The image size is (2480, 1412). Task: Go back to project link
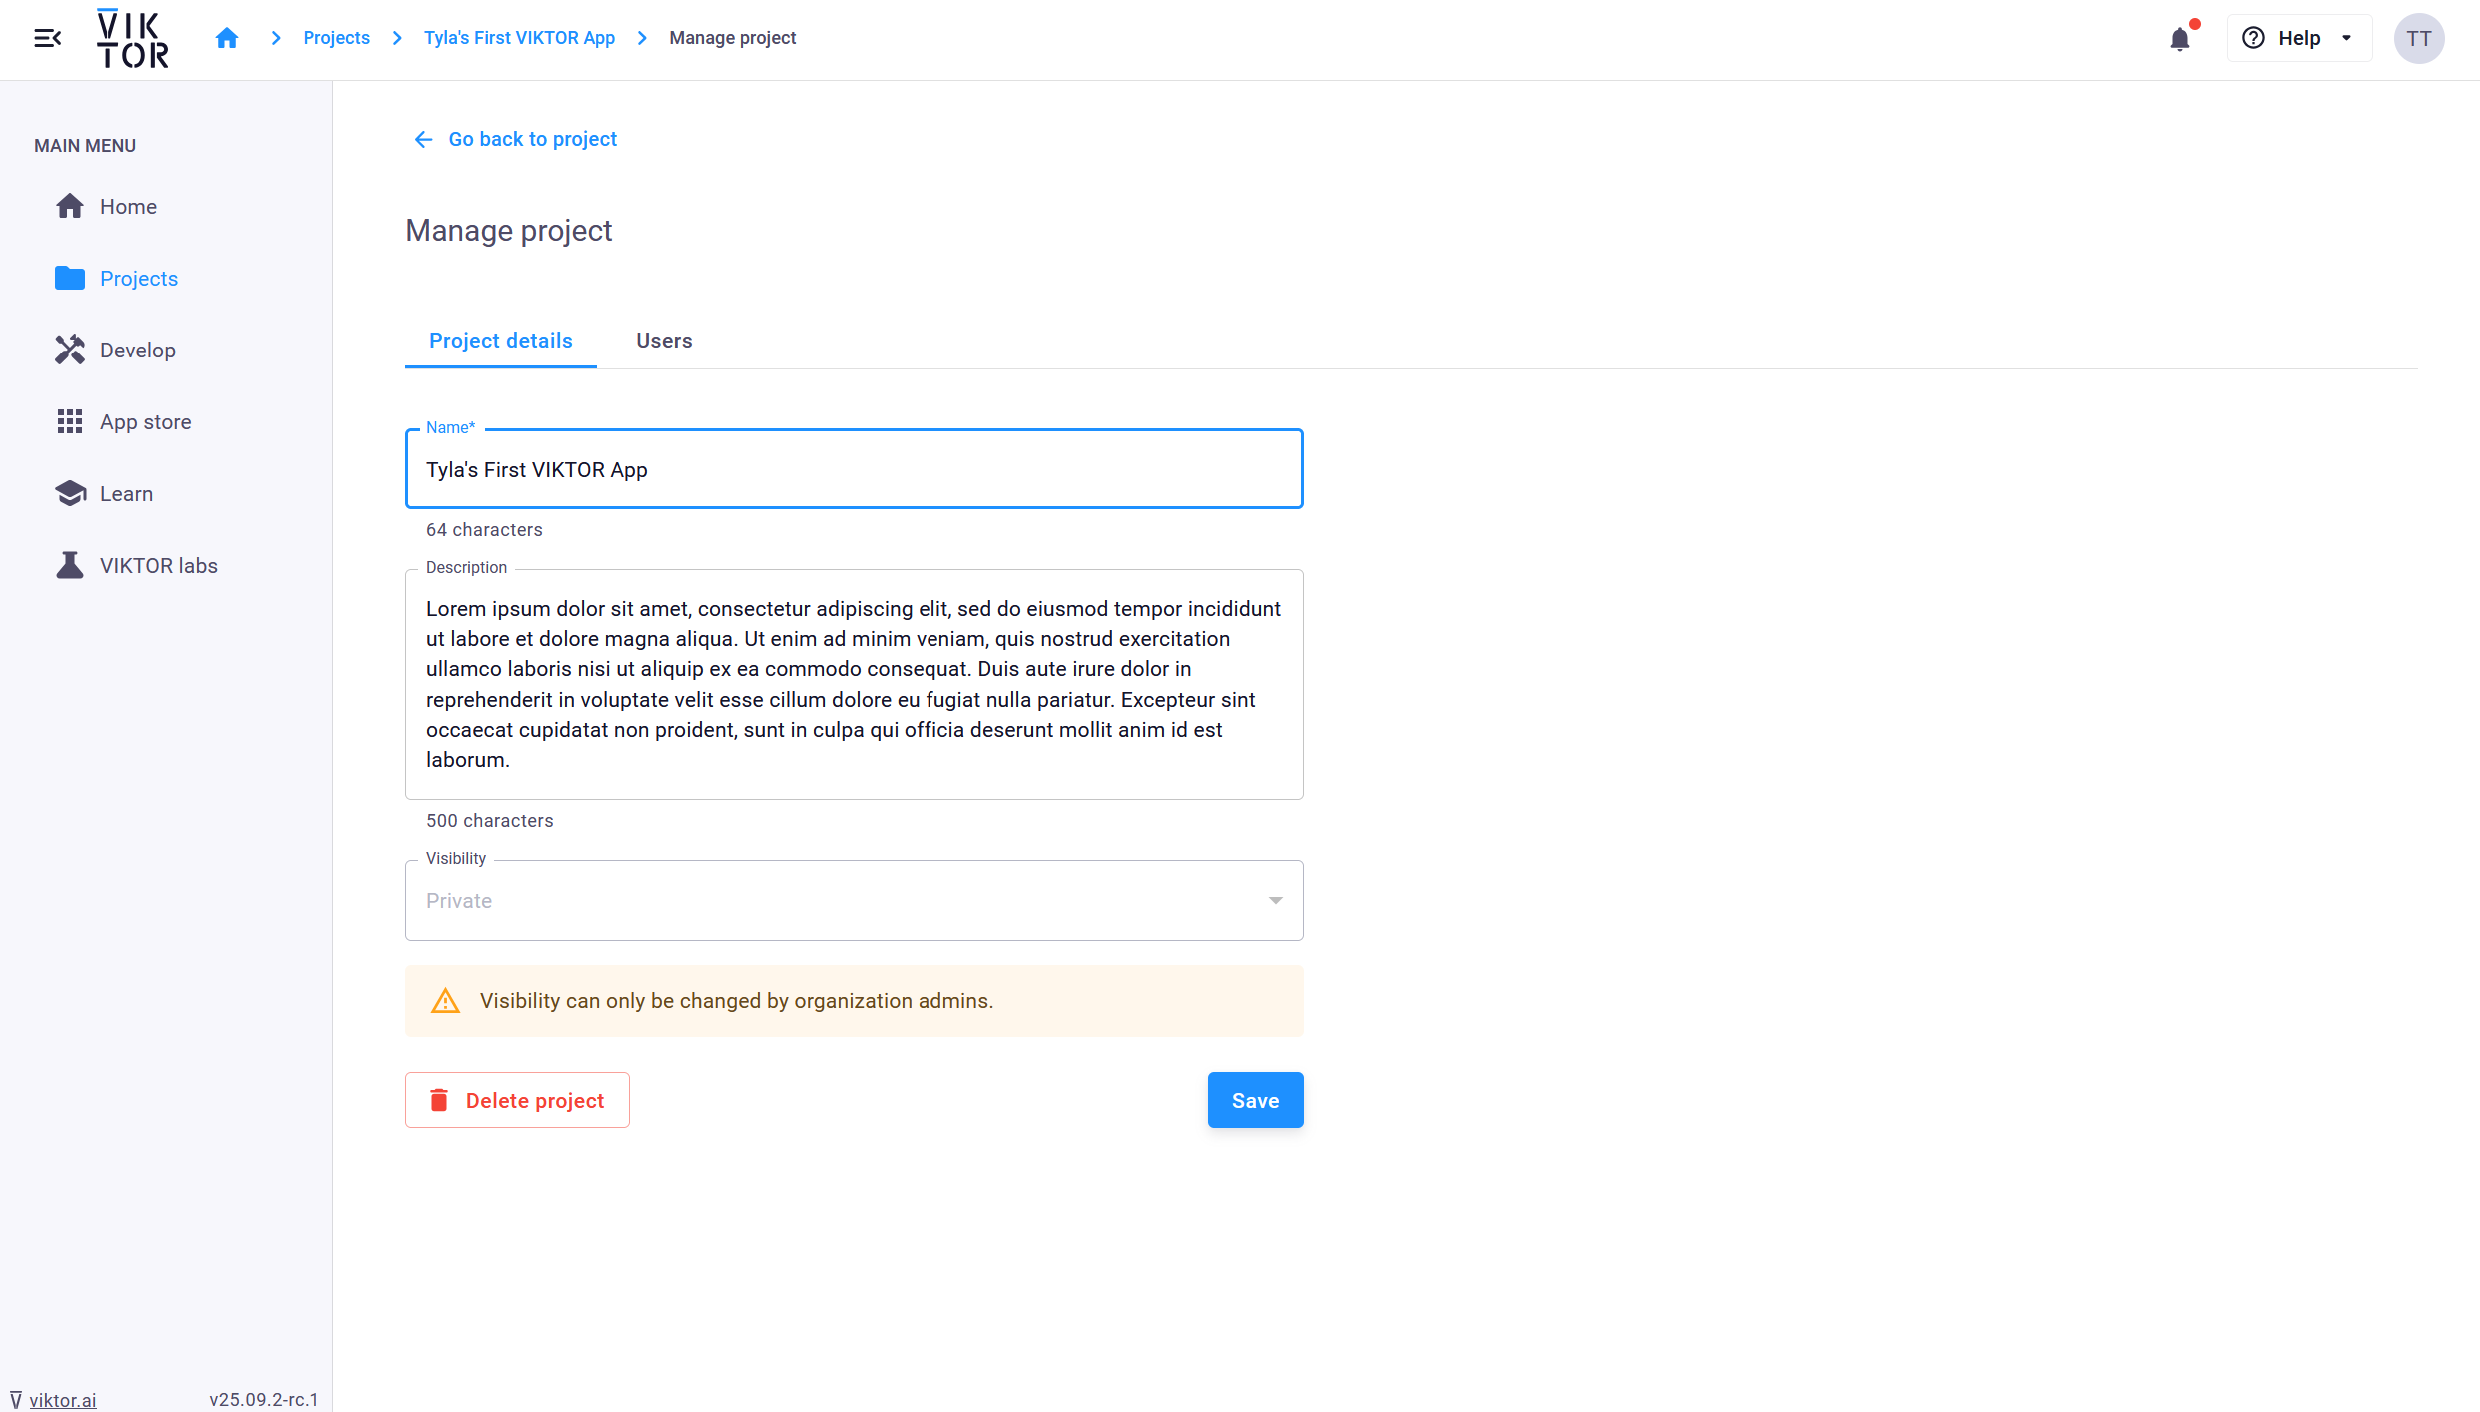[532, 139]
